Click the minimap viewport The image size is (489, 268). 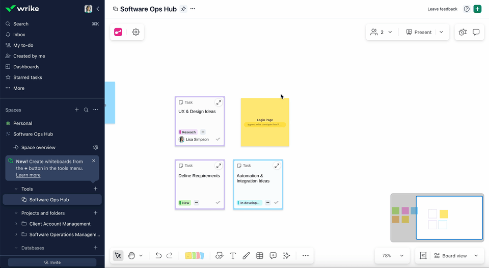point(449,218)
